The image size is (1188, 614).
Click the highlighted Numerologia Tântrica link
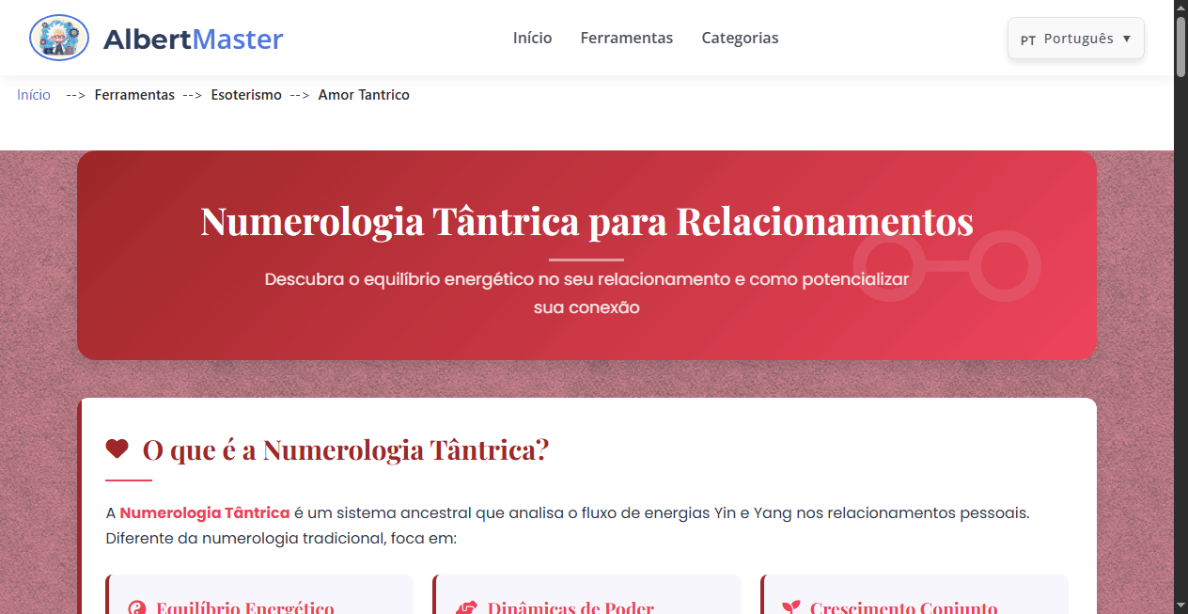[x=203, y=512]
